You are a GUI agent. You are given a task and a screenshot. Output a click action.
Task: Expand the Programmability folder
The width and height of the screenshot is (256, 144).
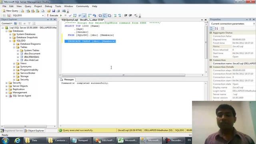click(14, 70)
